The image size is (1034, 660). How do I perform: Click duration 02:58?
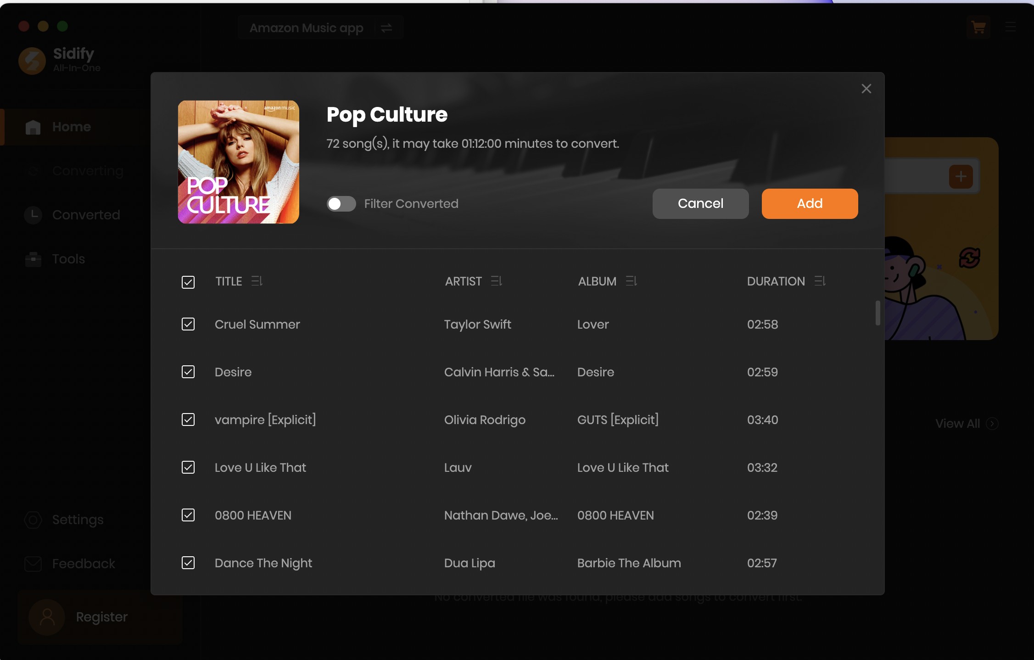762,324
